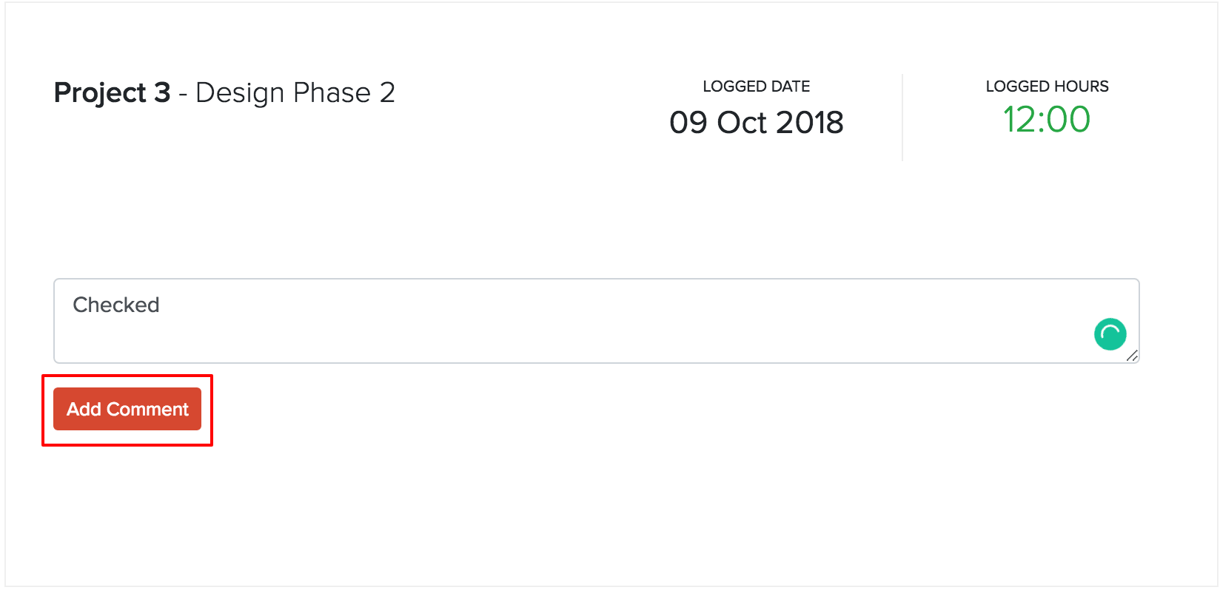Click the word HOURS in the label
Viewport: 1220px width, 593px height.
click(1082, 87)
